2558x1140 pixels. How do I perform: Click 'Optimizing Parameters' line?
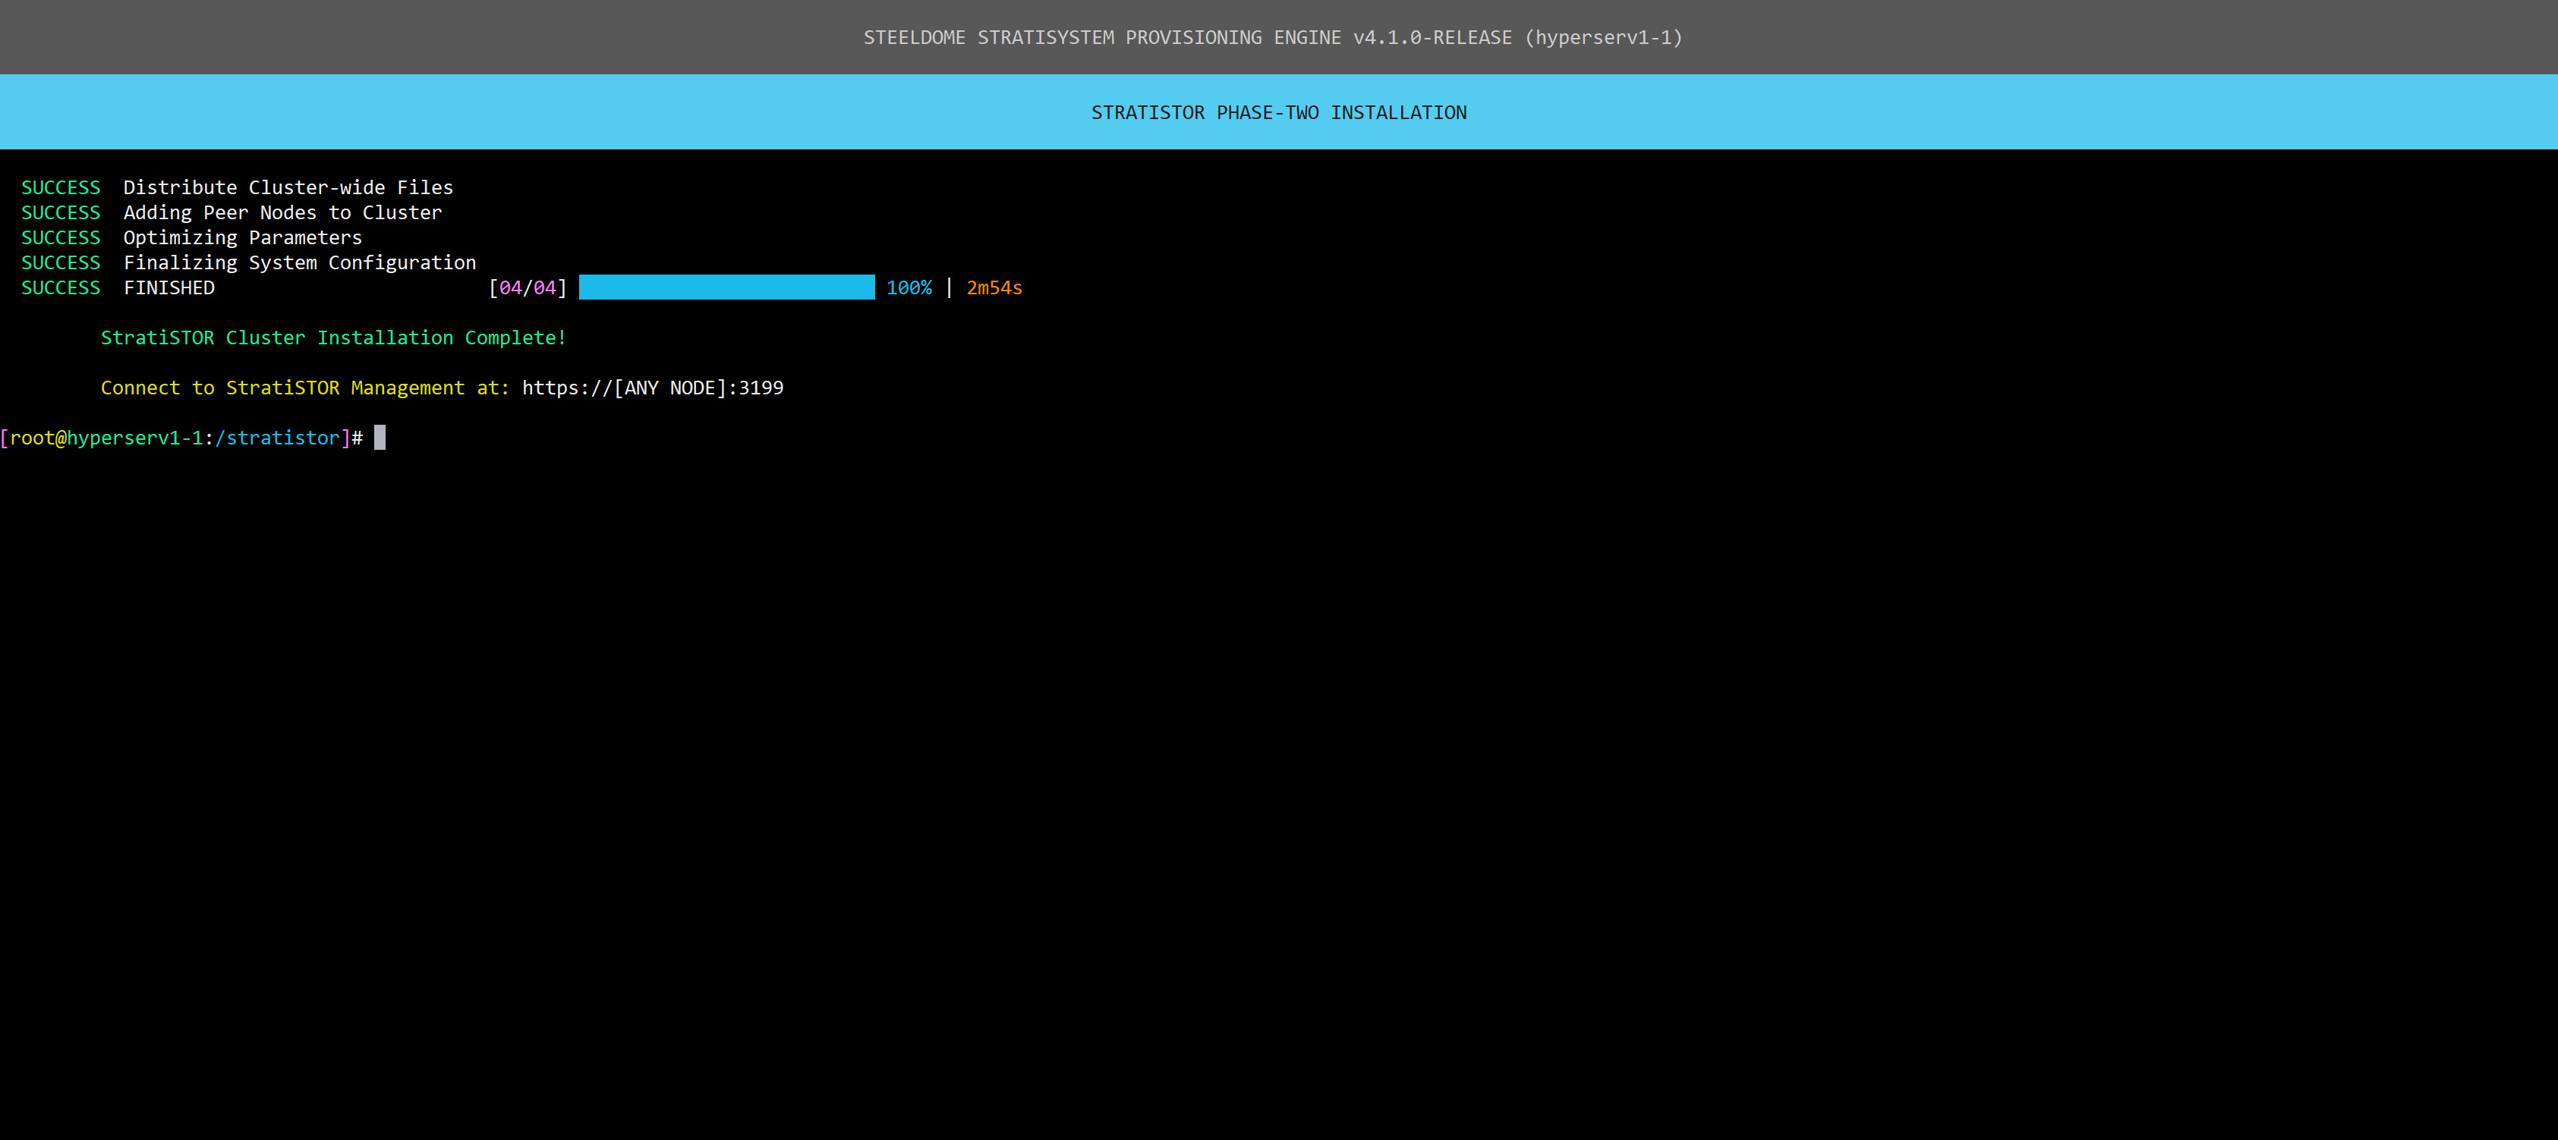pyautogui.click(x=242, y=238)
